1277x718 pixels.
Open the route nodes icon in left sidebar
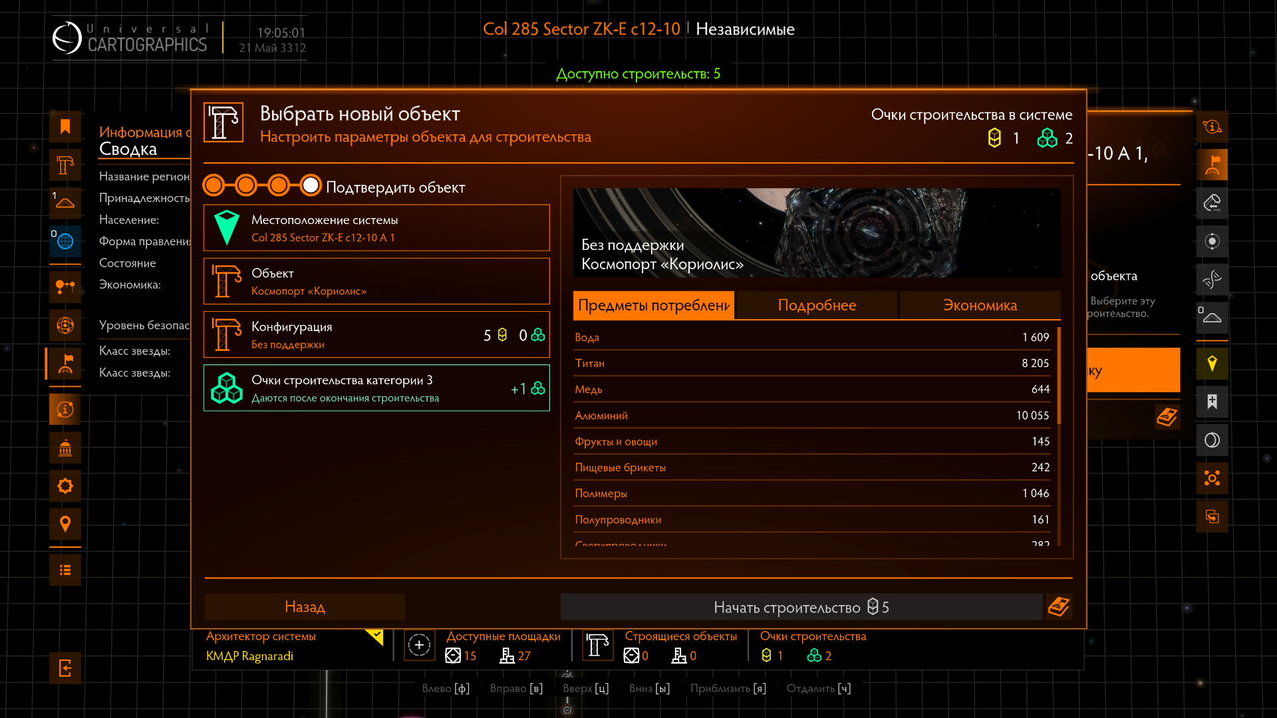(65, 287)
